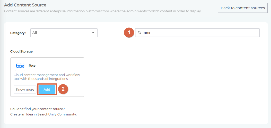Click the orange step 1 badge
271x128 pixels.
pos(129,33)
